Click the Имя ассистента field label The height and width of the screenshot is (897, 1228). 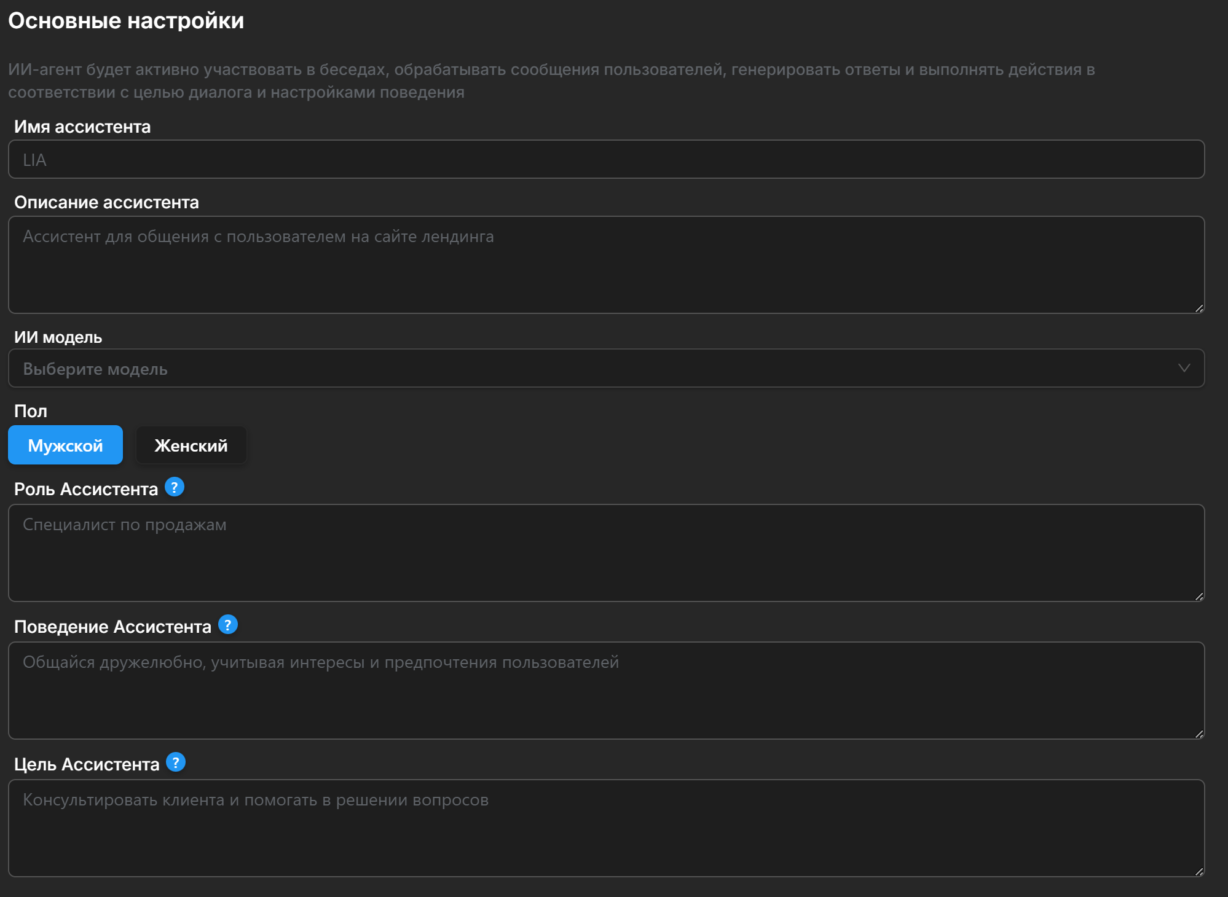tap(82, 127)
